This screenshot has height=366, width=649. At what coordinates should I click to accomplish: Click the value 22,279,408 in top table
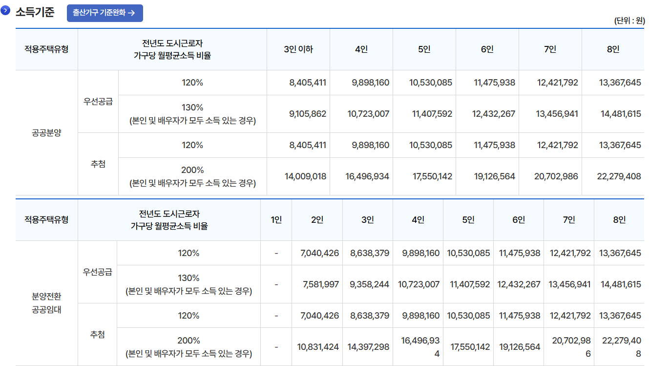tap(619, 176)
